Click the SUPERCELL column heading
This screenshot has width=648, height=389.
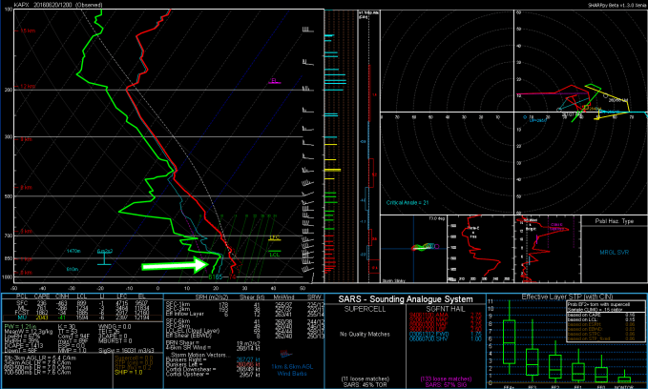click(365, 309)
